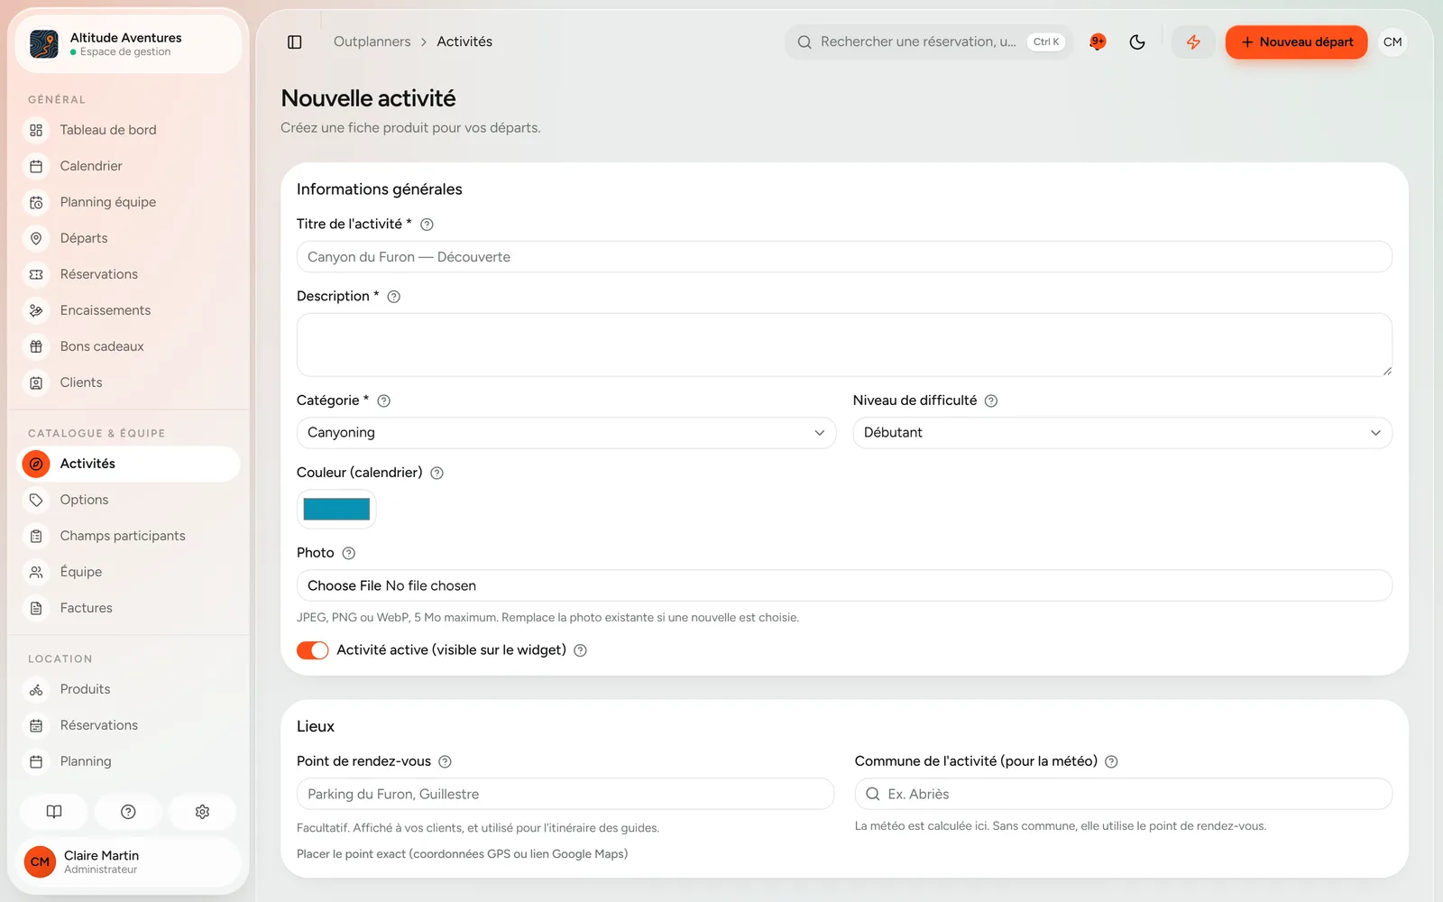The height and width of the screenshot is (902, 1443).
Task: Open Factures in the sidebar
Action: tap(128, 608)
